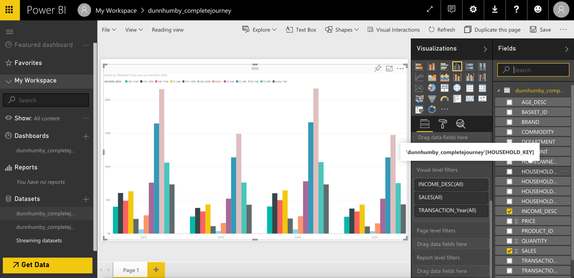The image size is (574, 278).
Task: Save the report
Action: [x=540, y=30]
